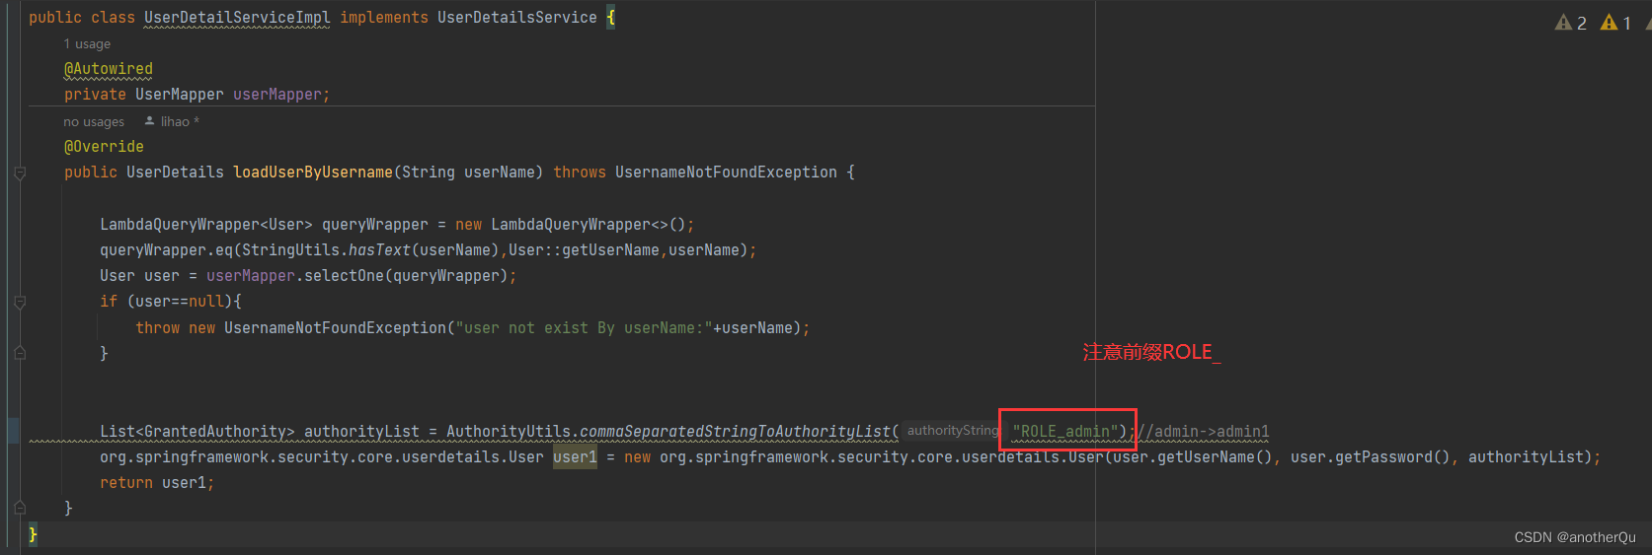Click UsernameNotFoundException in the throws clause
Image resolution: width=1652 pixels, height=555 pixels.
726,173
